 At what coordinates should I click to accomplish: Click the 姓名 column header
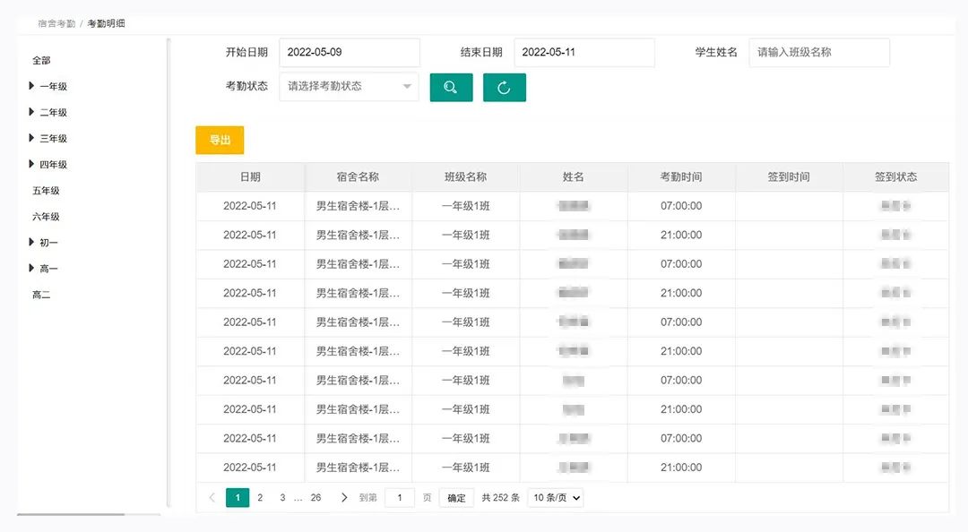pos(574,177)
